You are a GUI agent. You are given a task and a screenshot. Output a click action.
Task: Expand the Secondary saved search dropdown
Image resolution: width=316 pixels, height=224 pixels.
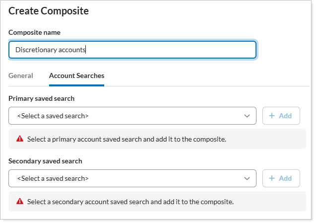[x=132, y=178]
